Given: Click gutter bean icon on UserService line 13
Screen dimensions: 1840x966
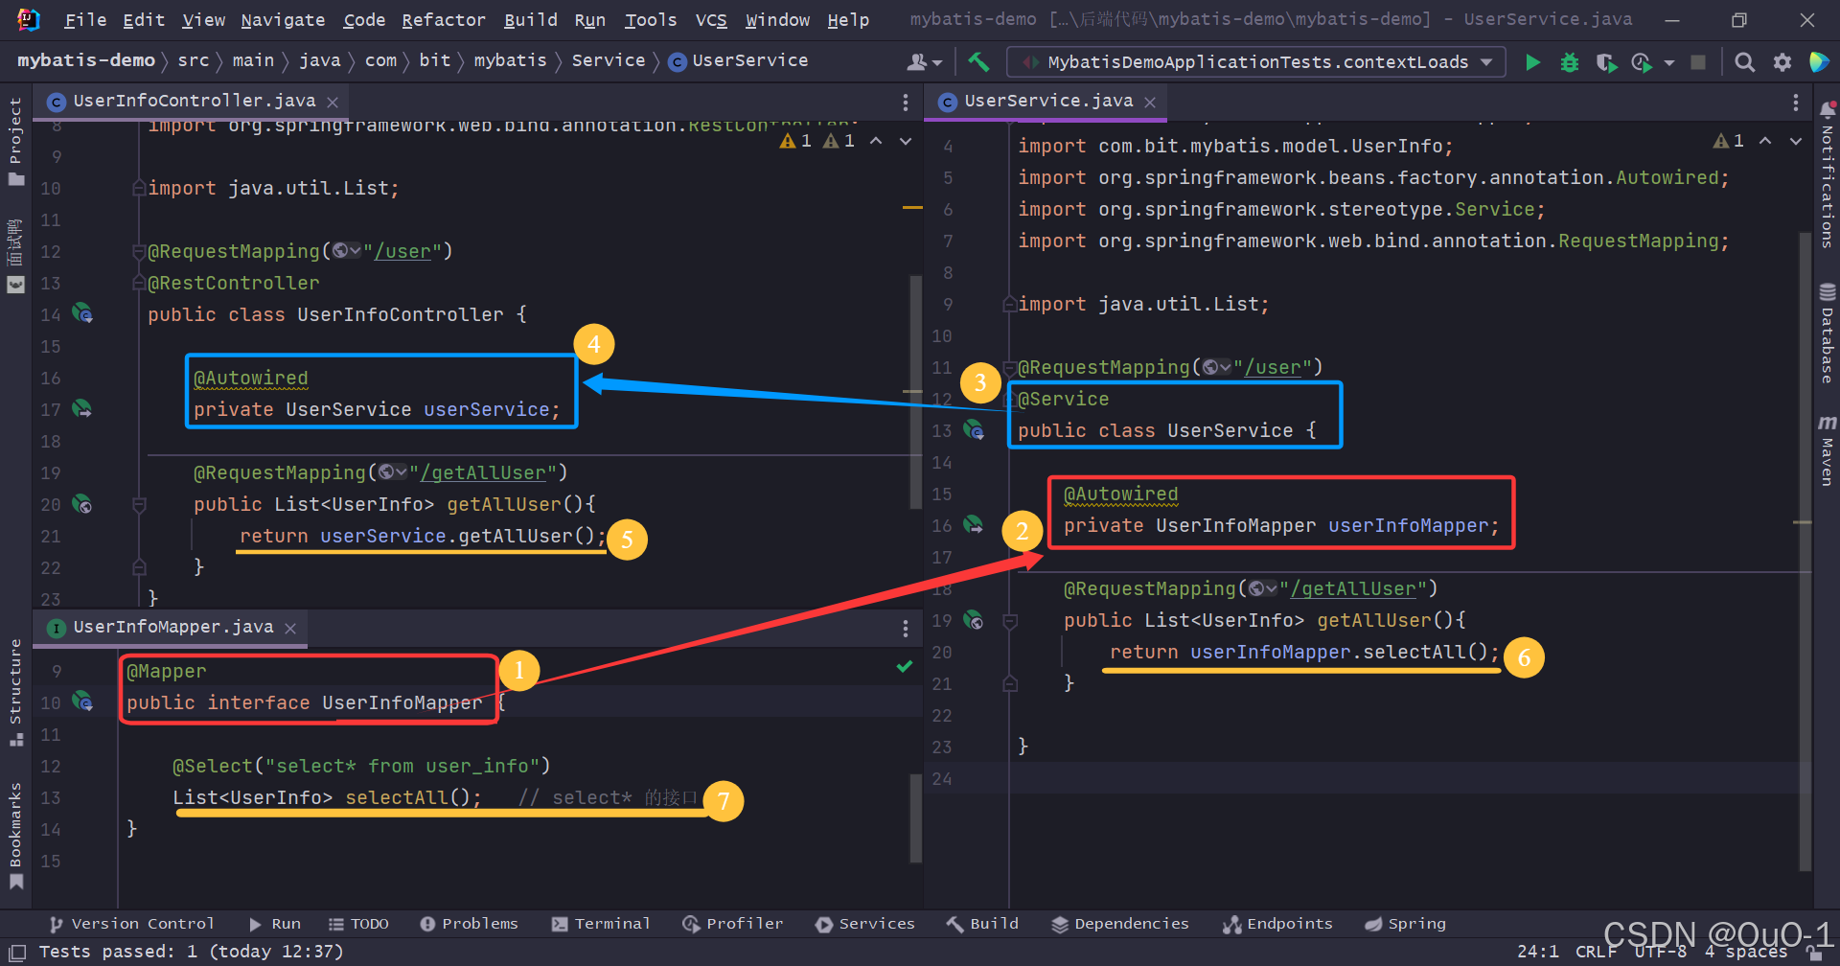Looking at the screenshot, I should pyautogui.click(x=974, y=430).
